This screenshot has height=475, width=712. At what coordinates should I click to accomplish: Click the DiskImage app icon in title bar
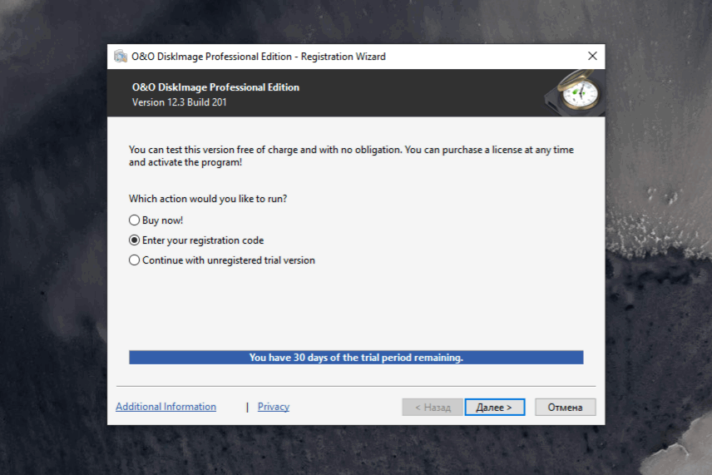click(x=121, y=57)
